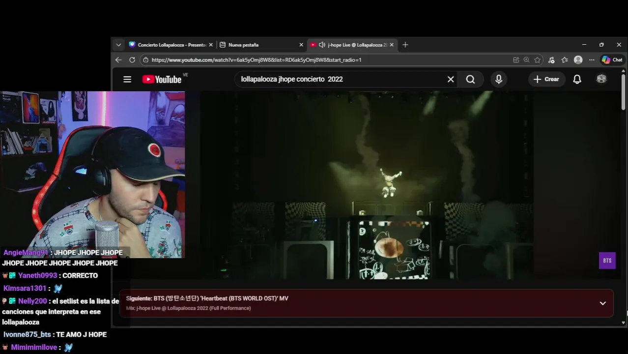Open YouTube notifications bell
Image resolution: width=628 pixels, height=354 pixels.
coord(577,79)
